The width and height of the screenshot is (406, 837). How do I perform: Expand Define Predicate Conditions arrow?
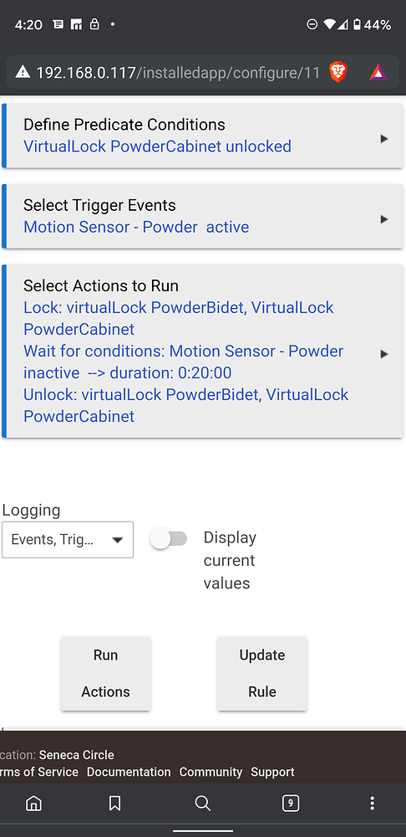click(x=383, y=139)
